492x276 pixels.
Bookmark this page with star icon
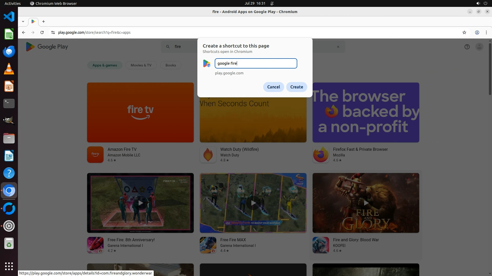(x=464, y=32)
